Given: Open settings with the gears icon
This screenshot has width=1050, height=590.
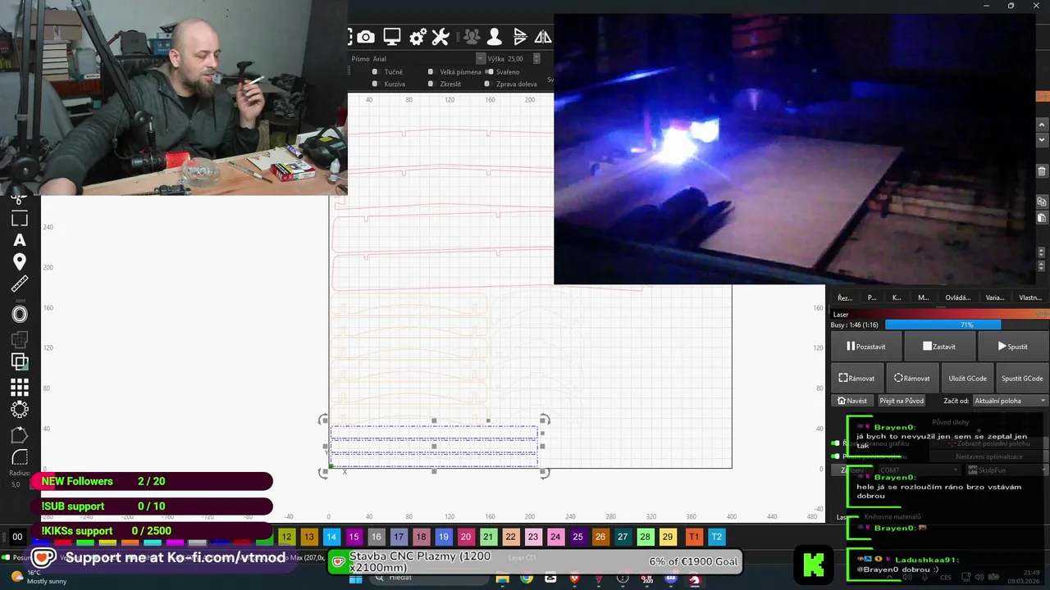Looking at the screenshot, I should click(418, 37).
